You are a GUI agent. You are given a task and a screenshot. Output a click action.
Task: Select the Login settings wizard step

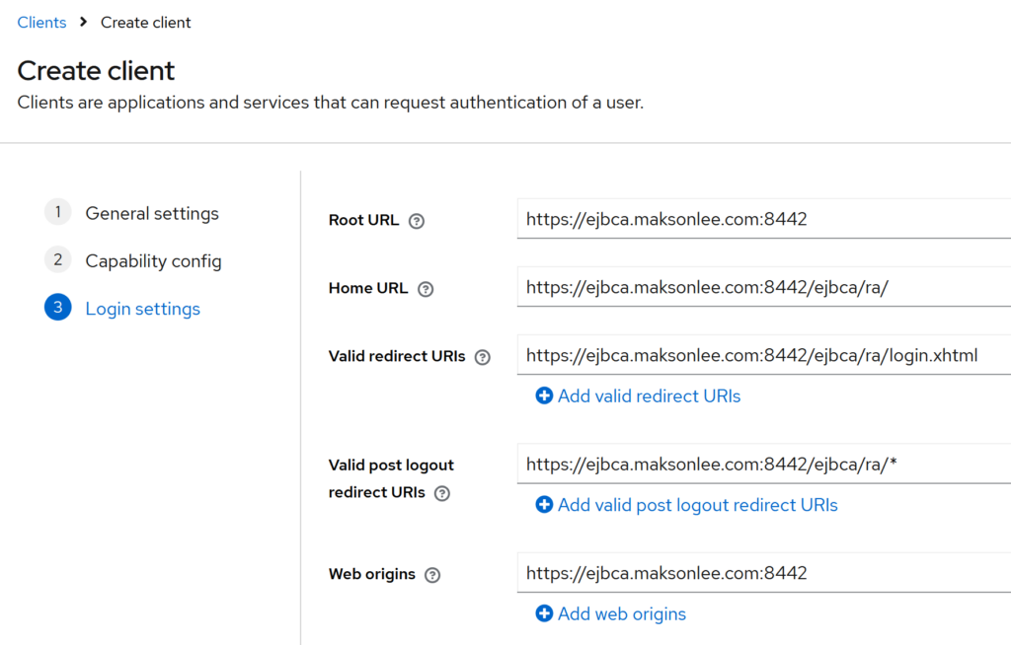coord(142,309)
